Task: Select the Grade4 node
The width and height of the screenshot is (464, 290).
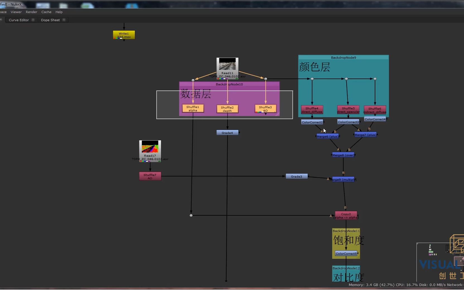Action: [x=227, y=133]
